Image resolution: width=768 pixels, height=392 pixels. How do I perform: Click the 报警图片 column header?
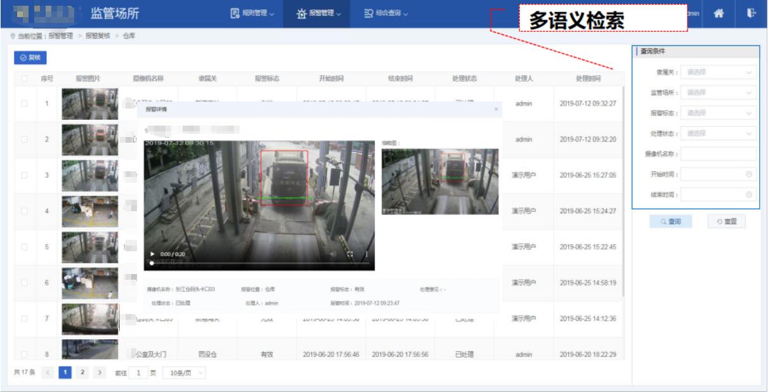(x=88, y=79)
